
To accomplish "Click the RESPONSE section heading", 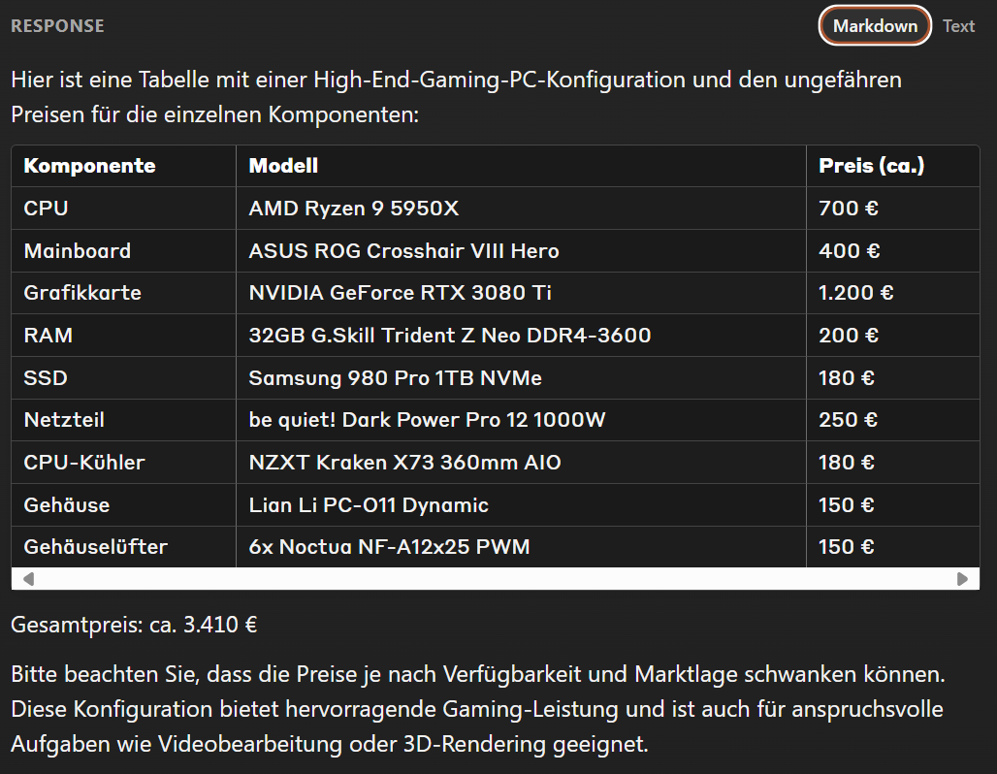I will [57, 26].
